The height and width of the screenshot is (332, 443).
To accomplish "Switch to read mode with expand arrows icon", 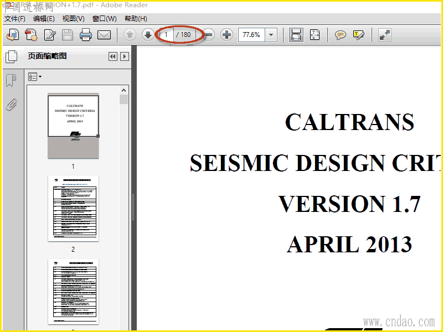I will [x=385, y=35].
